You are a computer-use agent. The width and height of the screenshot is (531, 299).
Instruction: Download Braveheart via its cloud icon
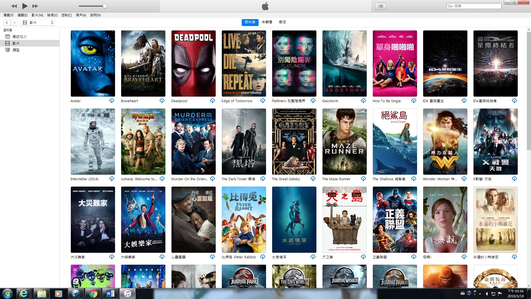162,101
